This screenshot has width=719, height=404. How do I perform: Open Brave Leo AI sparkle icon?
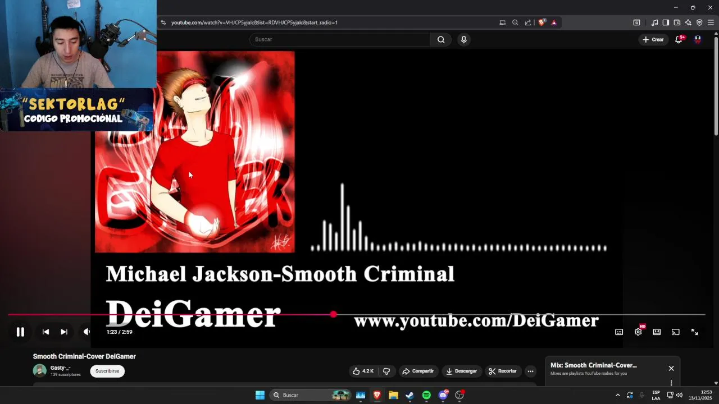pos(688,22)
